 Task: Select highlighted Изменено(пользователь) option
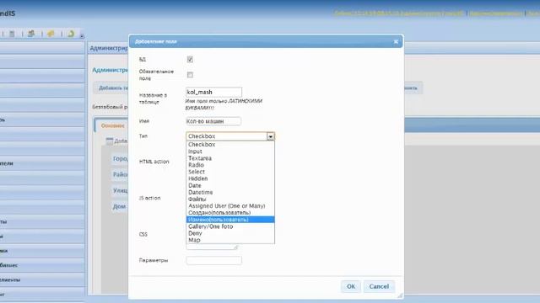(x=230, y=220)
